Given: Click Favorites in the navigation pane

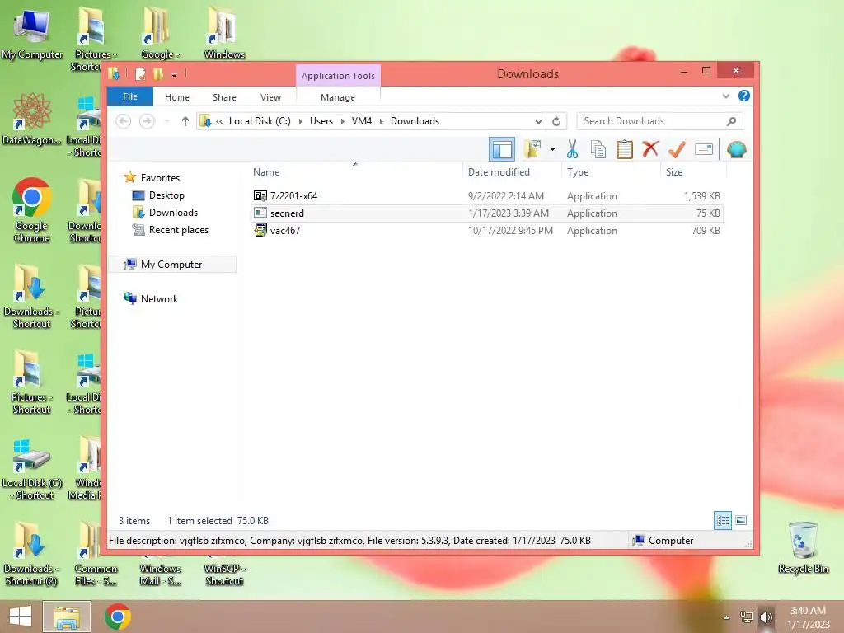Looking at the screenshot, I should [x=160, y=178].
